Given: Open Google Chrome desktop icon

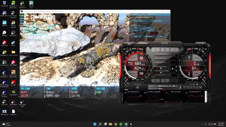Looking at the screenshot, I should [x=13, y=24].
